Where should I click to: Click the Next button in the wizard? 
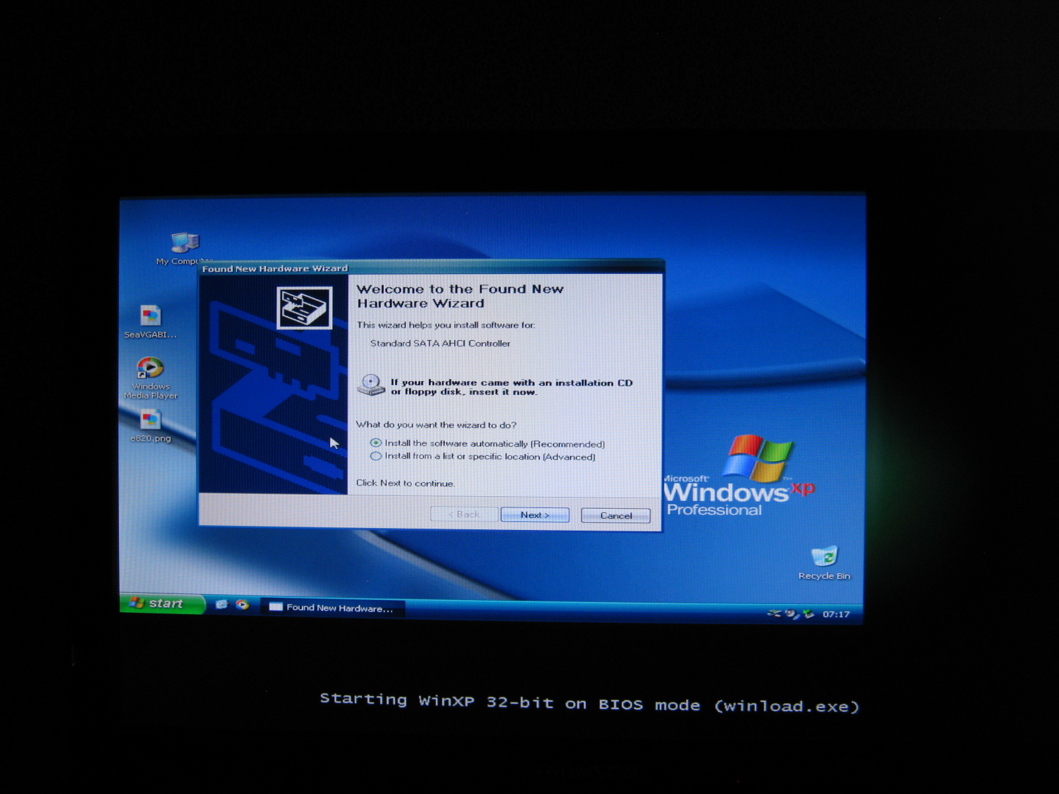[x=535, y=515]
